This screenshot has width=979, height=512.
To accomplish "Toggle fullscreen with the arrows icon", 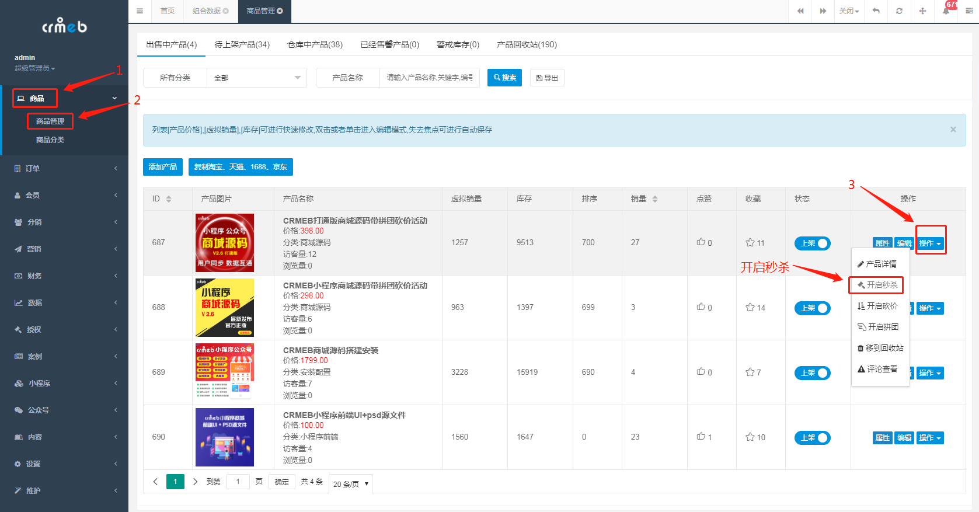I will point(922,11).
